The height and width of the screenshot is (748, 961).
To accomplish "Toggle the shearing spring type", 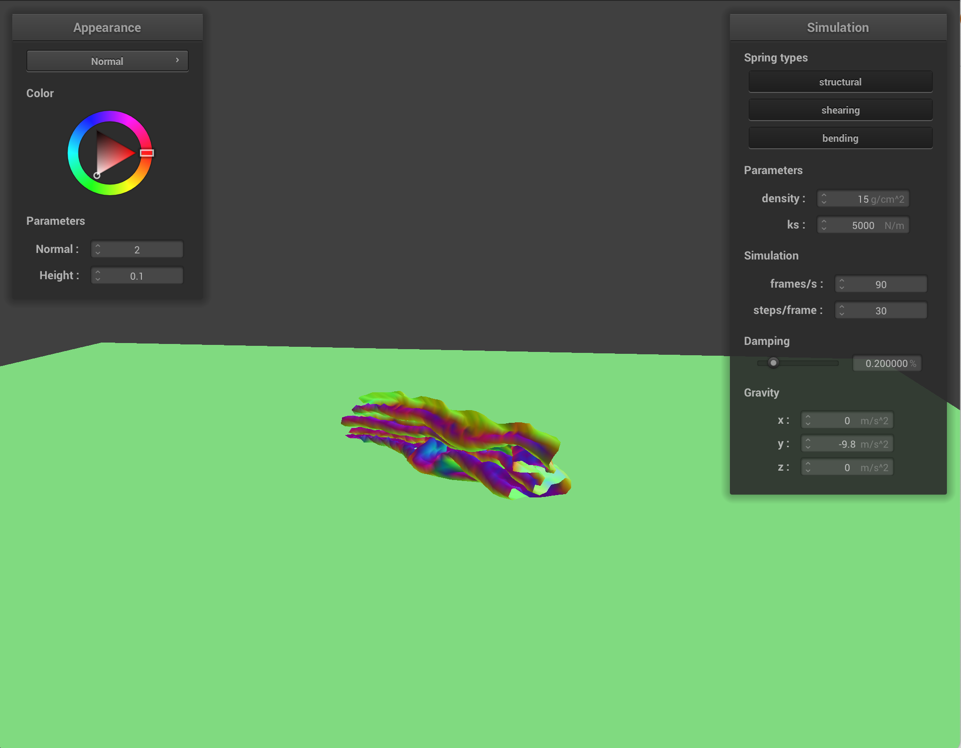I will click(x=840, y=110).
